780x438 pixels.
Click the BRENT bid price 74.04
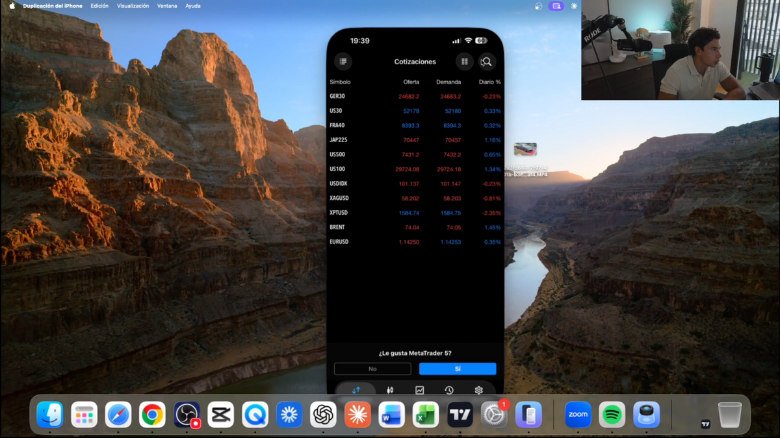click(x=412, y=228)
